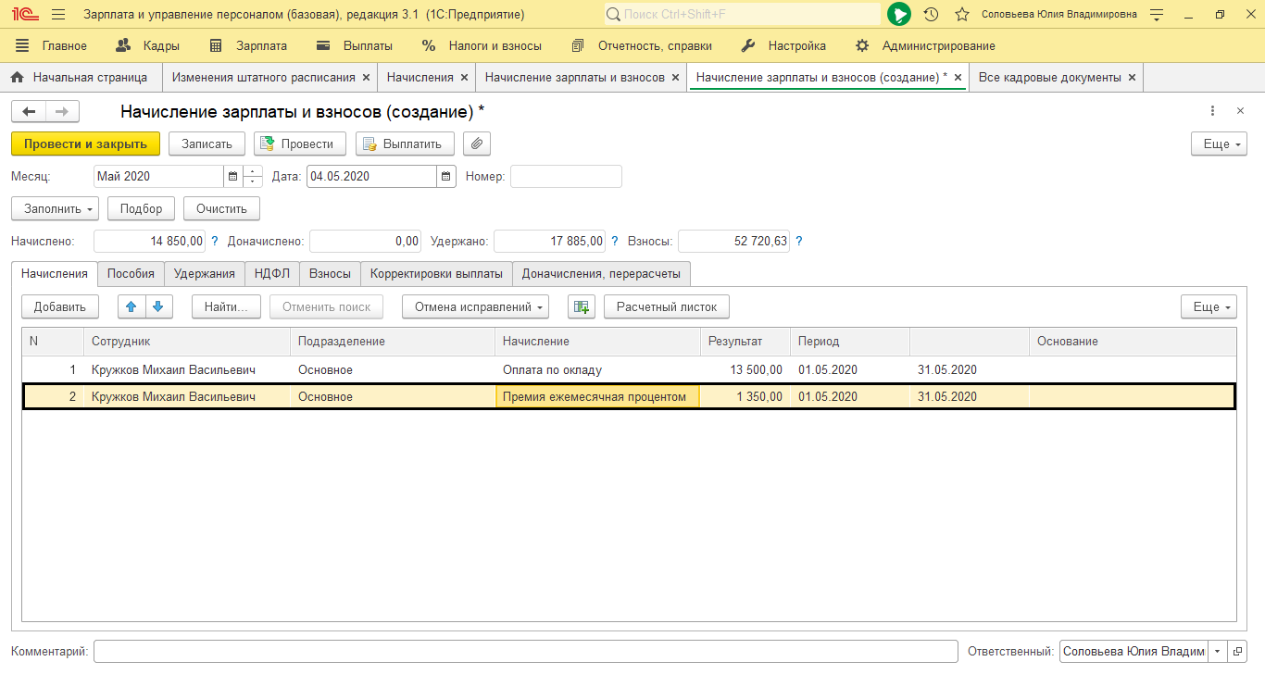Viewport: 1265px width, 674px height.
Task: Switch to the НДФЛ tab
Action: point(272,273)
